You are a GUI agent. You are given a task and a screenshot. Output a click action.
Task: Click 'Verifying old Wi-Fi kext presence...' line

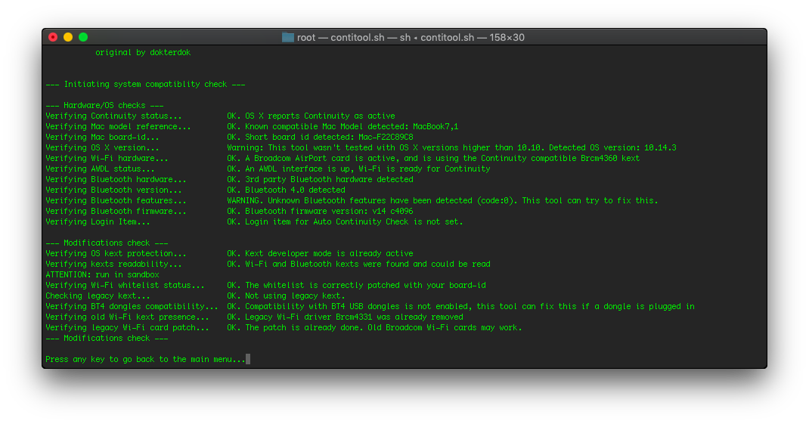click(127, 317)
